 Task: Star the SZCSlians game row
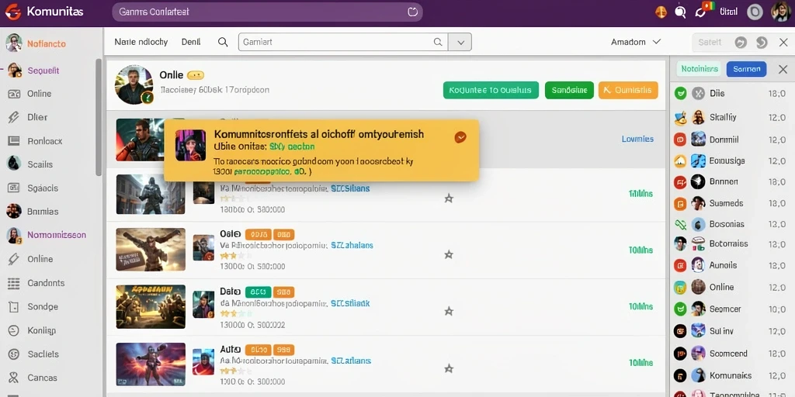tap(449, 198)
